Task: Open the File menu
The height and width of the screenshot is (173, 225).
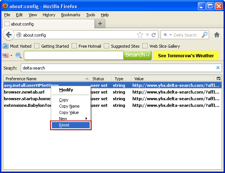Action: tap(7, 15)
